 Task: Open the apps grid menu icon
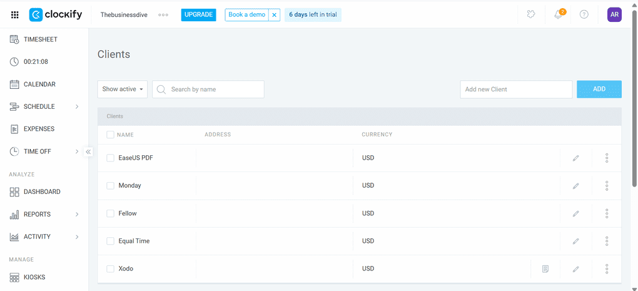point(14,15)
